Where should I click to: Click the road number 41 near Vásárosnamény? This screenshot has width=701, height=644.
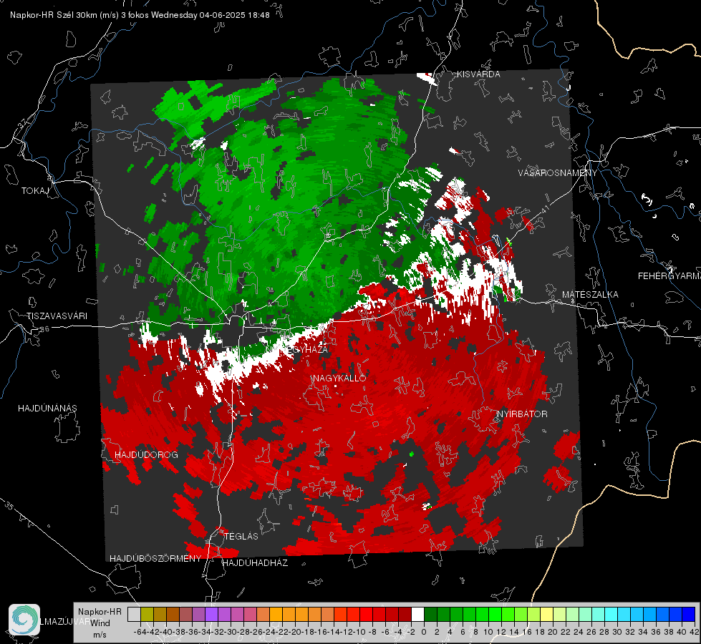(544, 209)
